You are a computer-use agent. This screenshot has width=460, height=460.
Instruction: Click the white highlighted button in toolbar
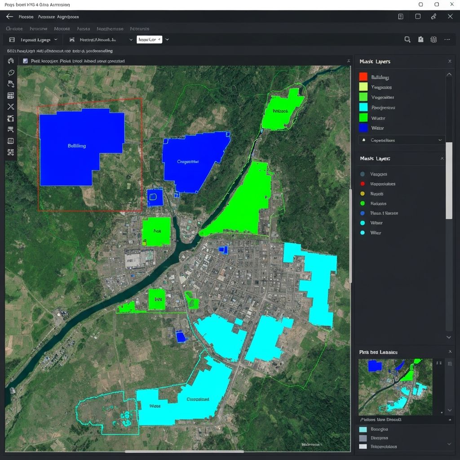[x=149, y=40]
